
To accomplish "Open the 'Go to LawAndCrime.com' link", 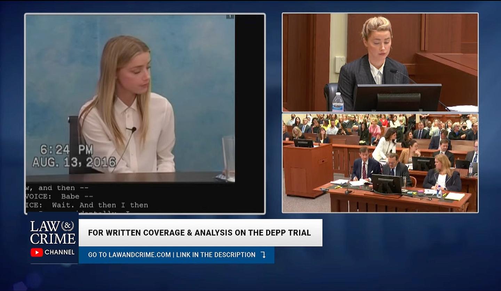I will point(129,255).
